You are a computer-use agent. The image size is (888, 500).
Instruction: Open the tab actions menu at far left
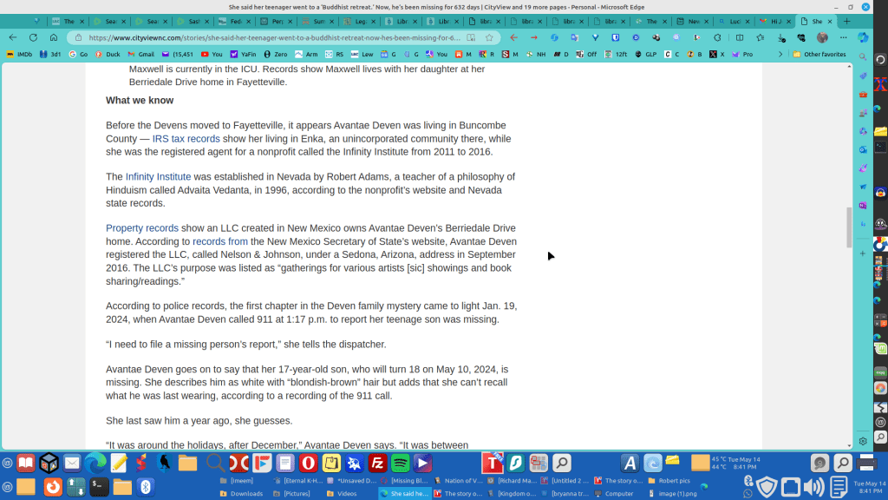coord(36,21)
